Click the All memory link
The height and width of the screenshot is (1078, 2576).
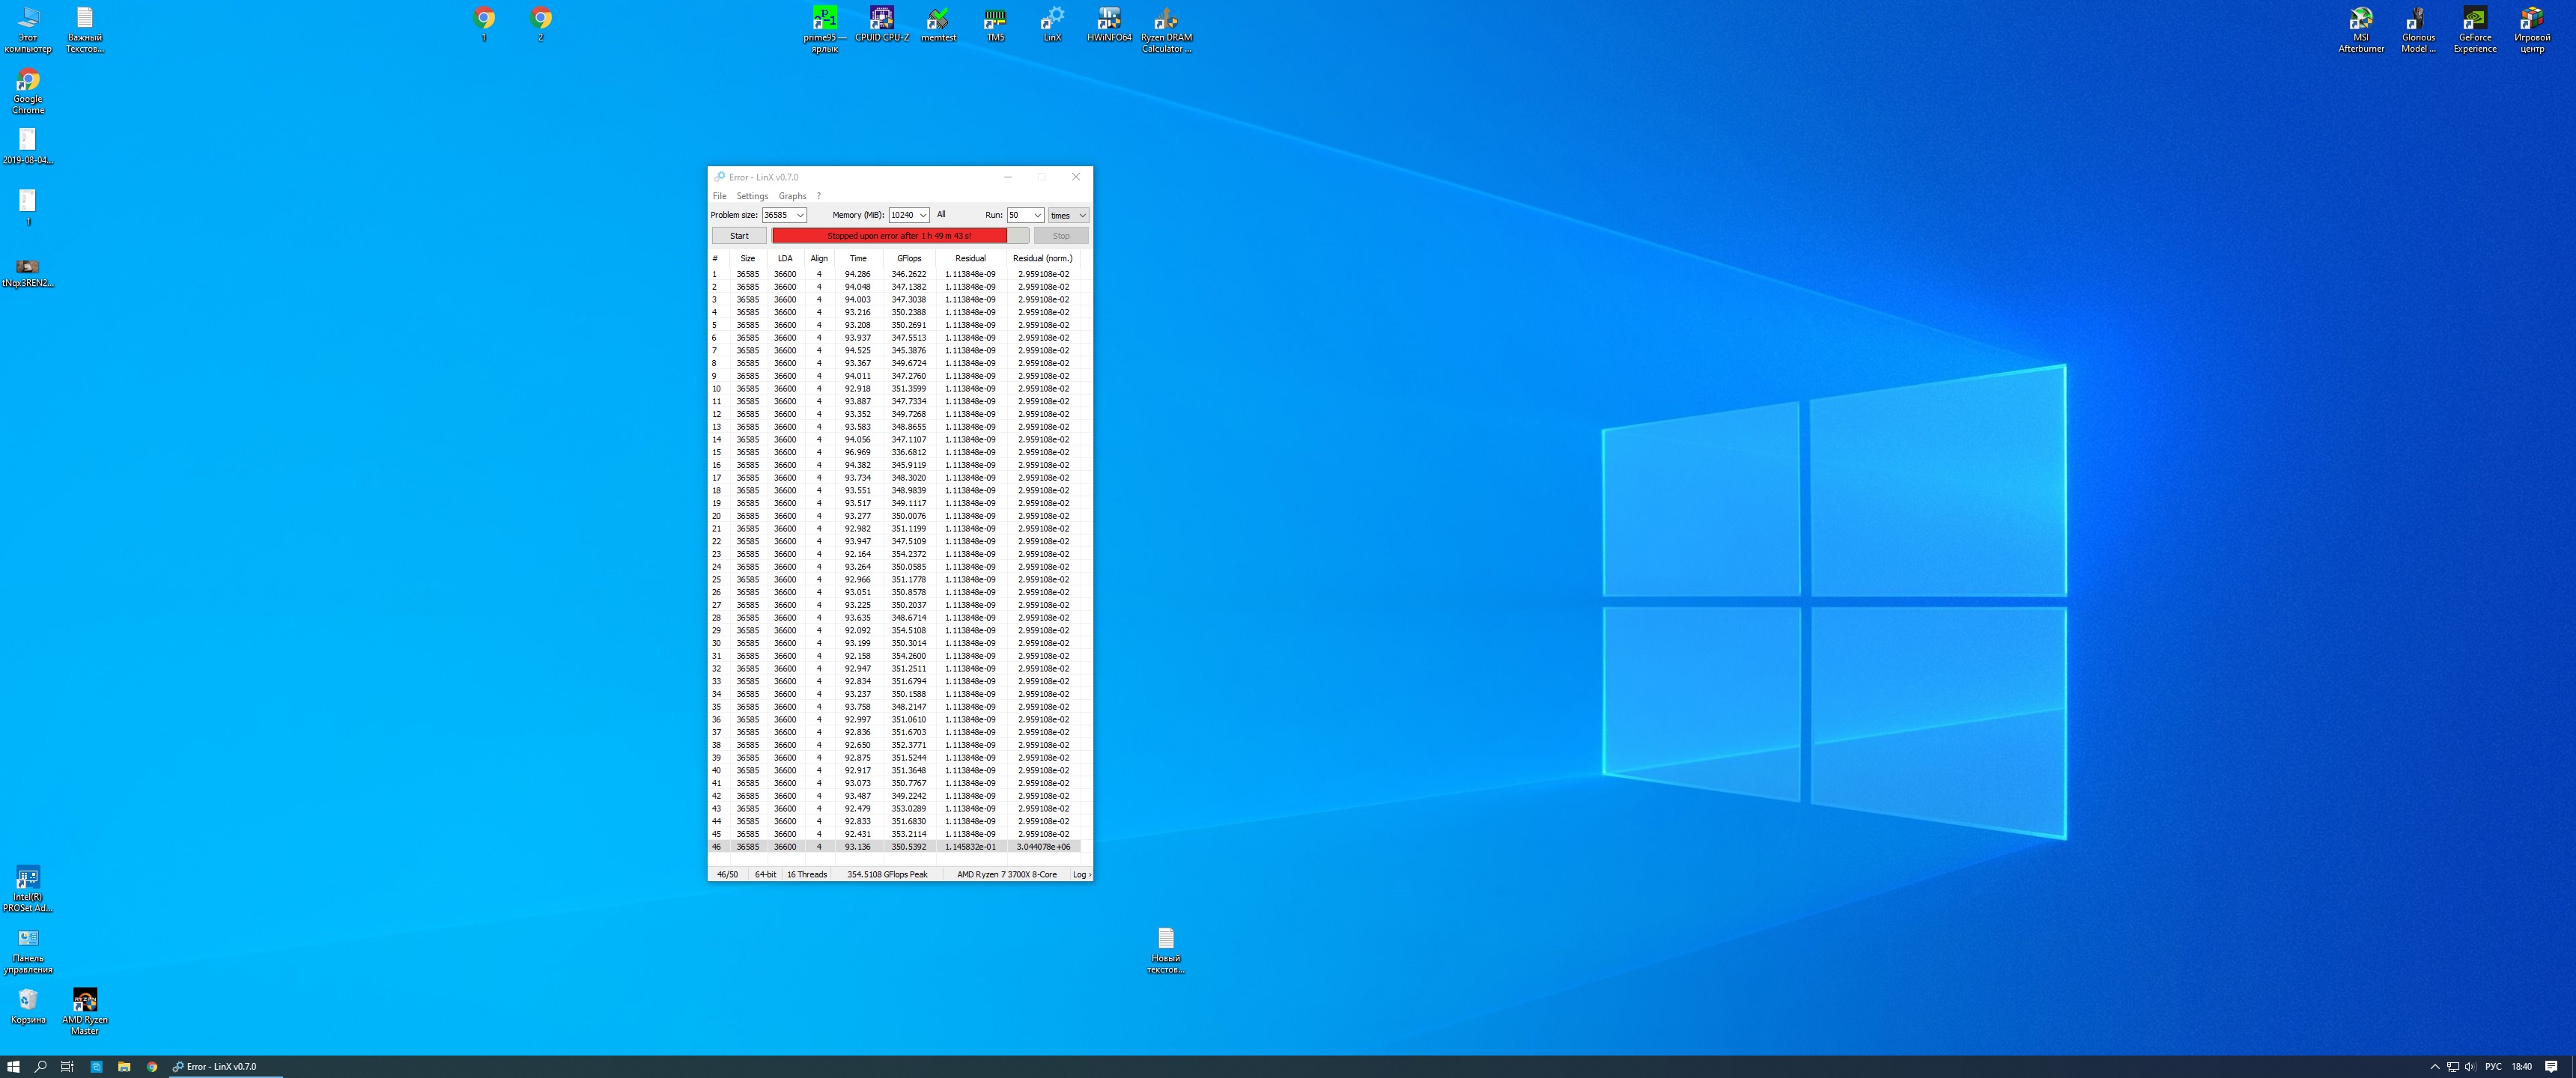941,214
